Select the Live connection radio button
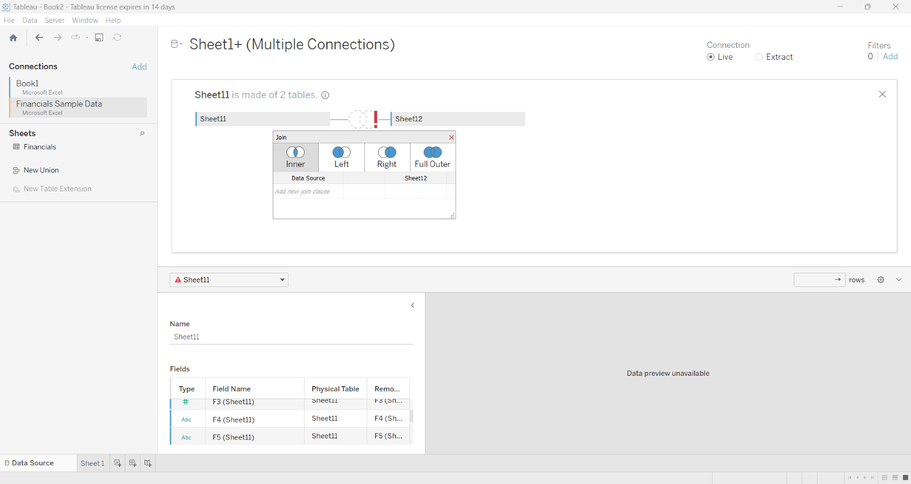 point(711,57)
